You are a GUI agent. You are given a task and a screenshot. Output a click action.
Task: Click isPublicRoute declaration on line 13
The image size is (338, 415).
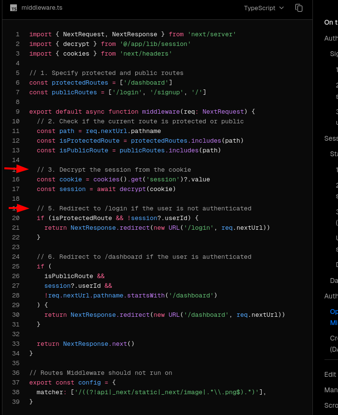[x=84, y=150]
